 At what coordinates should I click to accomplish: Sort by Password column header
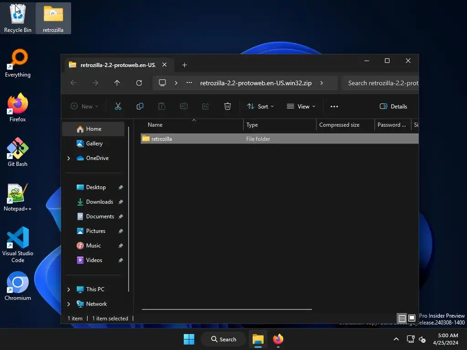click(x=392, y=125)
